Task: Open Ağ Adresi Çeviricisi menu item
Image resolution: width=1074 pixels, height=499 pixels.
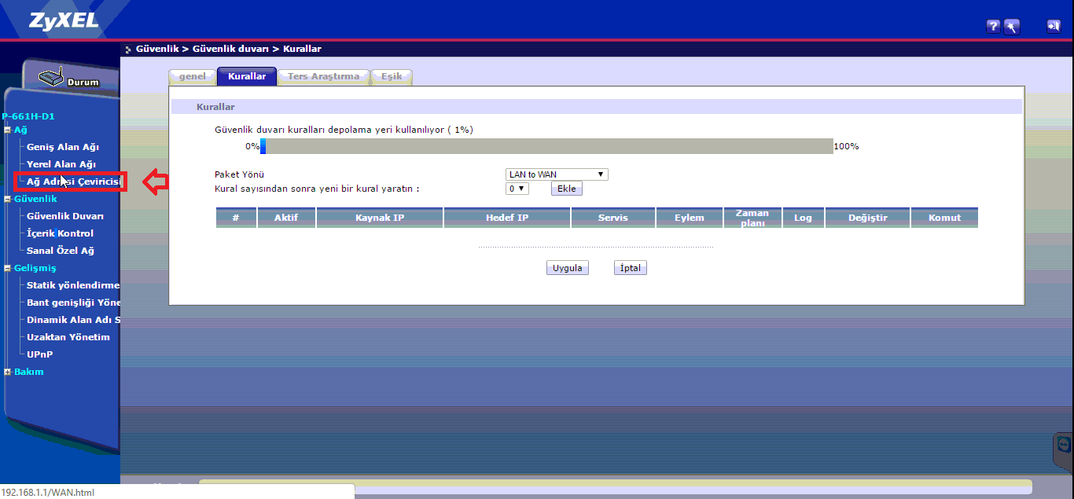Action: coord(74,182)
